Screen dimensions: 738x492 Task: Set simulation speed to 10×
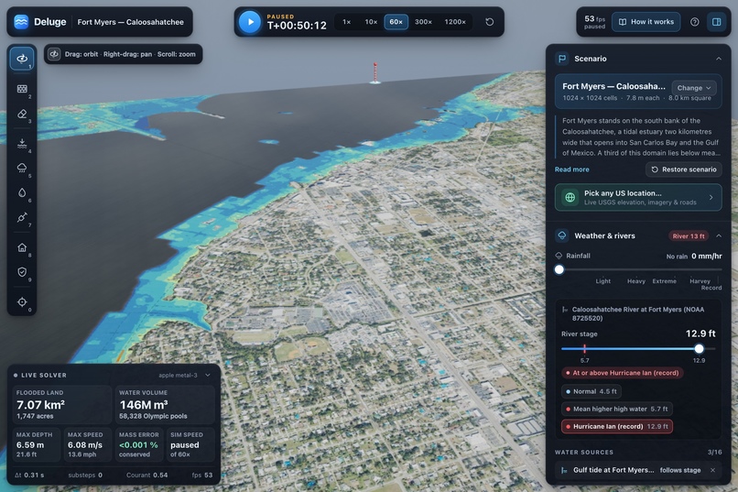click(x=371, y=22)
